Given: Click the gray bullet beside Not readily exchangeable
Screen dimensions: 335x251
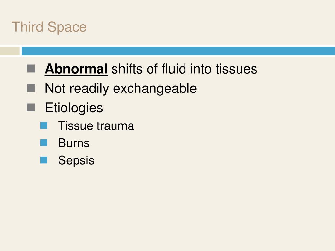Looking at the screenshot, I should click(x=31, y=88).
